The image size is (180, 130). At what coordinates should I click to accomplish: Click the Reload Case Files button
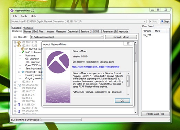[x=155, y=114]
